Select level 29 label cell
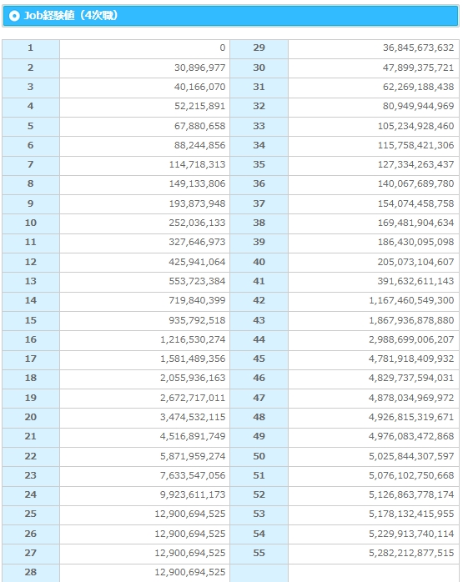The height and width of the screenshot is (582, 463). [259, 49]
